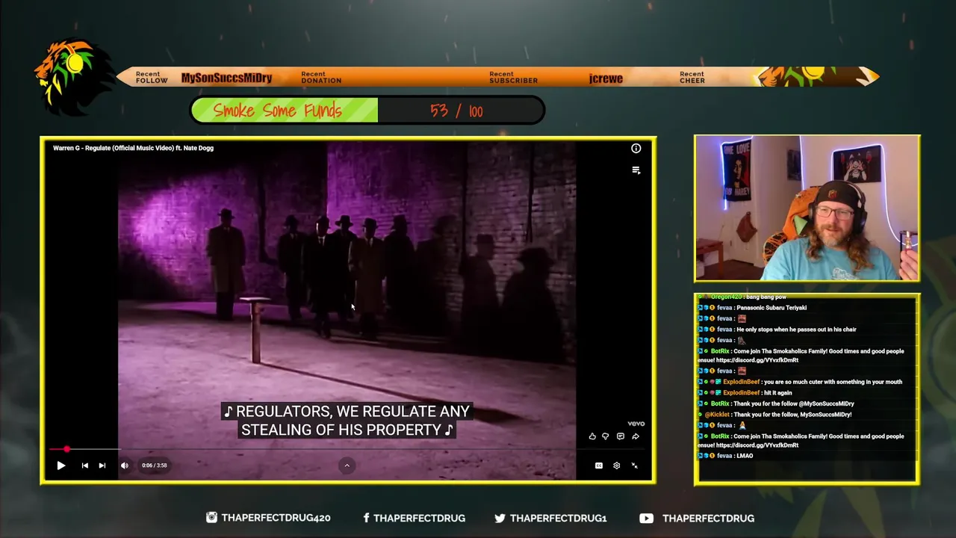Click the red progress scrubber dot

pyautogui.click(x=66, y=449)
